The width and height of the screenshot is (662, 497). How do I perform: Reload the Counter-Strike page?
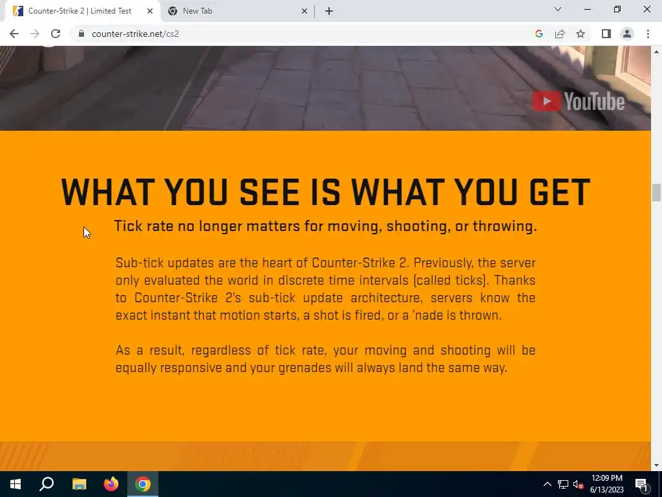click(56, 34)
